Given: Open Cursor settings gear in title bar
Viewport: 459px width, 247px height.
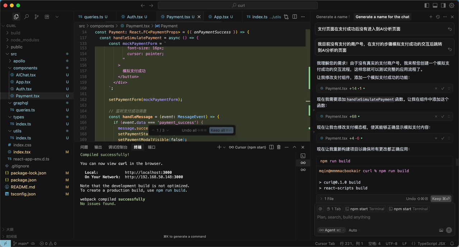Looking at the screenshot, I should [451, 5].
